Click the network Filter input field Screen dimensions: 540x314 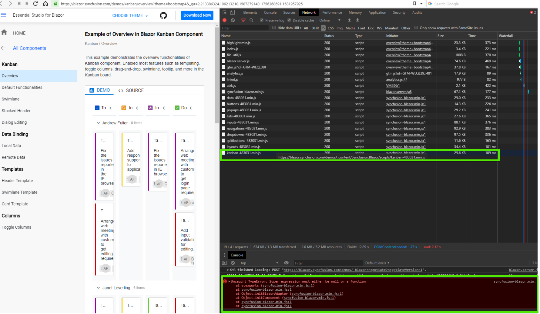click(x=244, y=28)
